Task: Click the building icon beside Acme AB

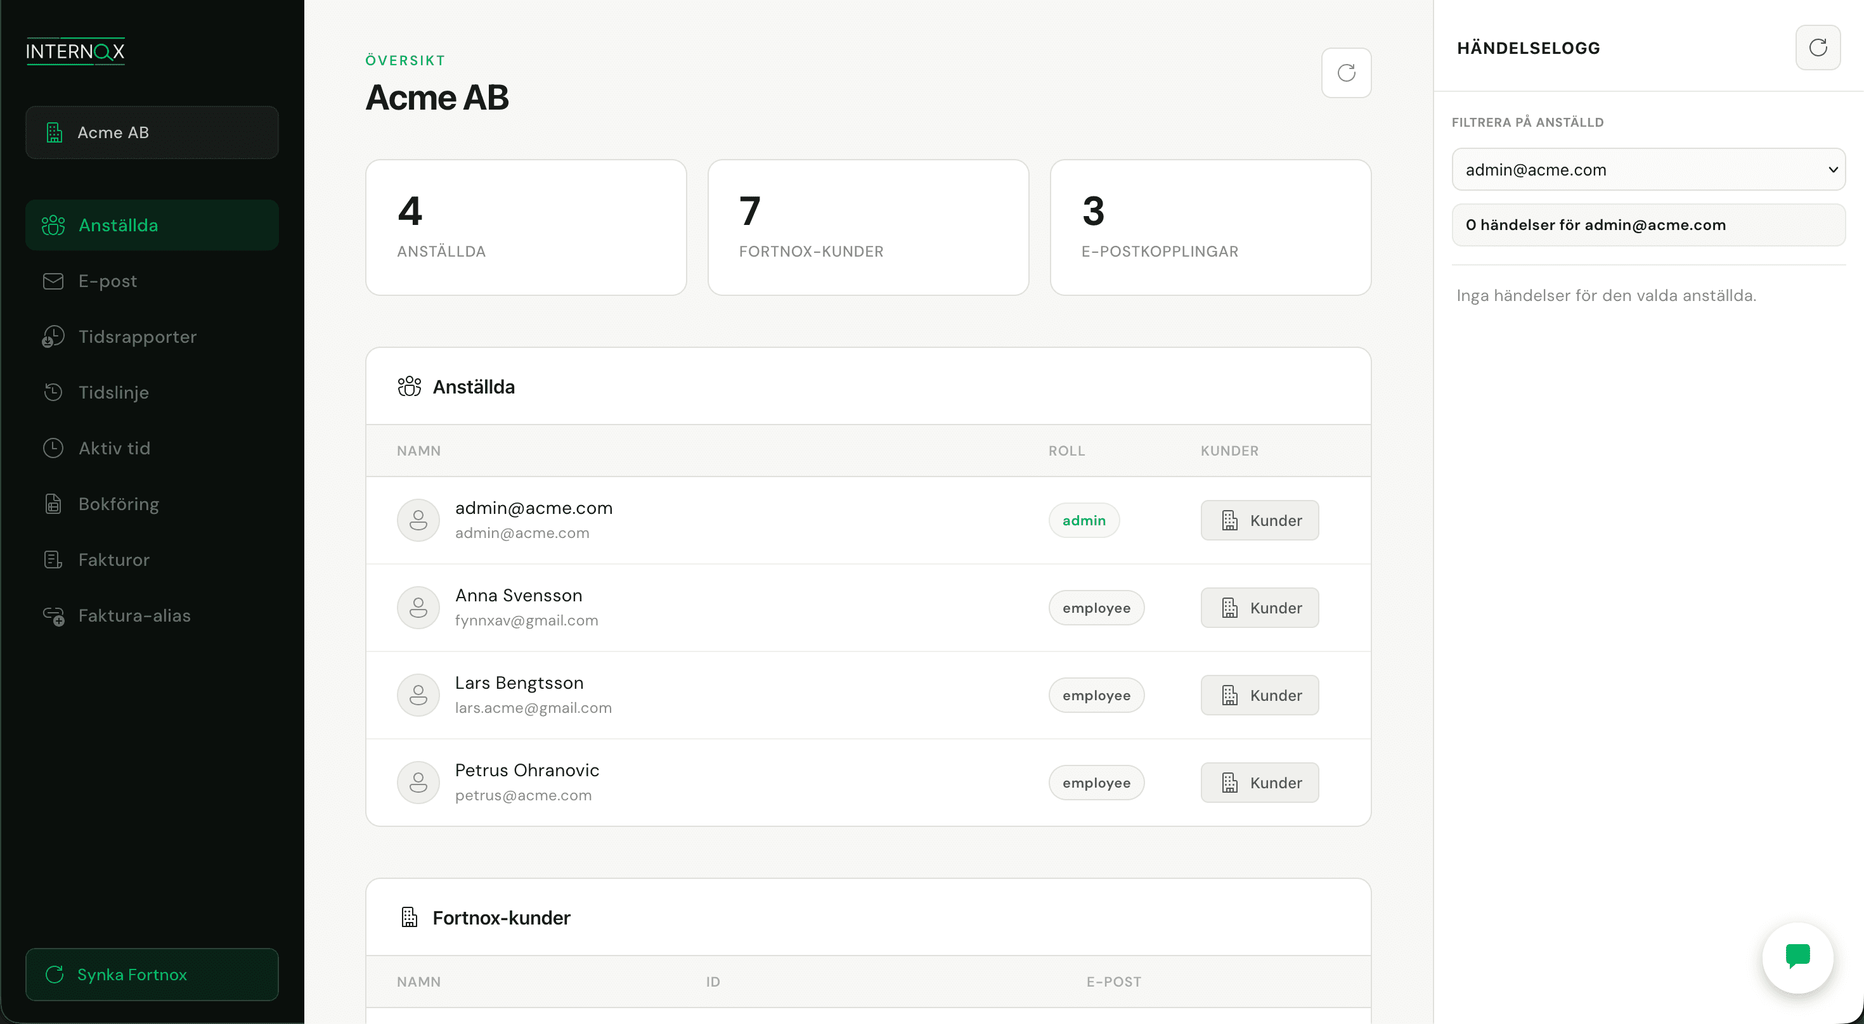Action: (55, 132)
